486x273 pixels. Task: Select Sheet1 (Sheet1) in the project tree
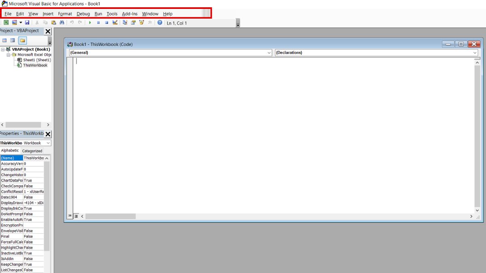click(x=37, y=60)
